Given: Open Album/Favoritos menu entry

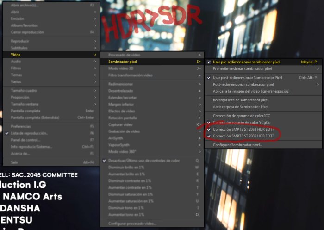Looking at the screenshot, I should point(51,25).
